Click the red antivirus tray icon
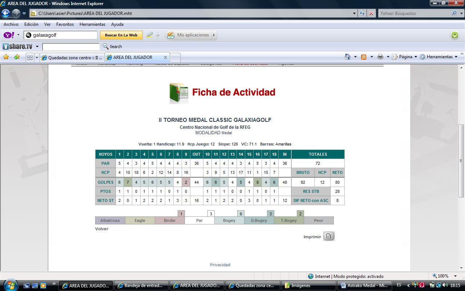 coord(422,285)
